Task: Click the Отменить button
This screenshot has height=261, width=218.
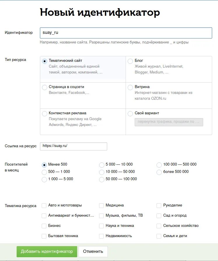Action: click(93, 251)
